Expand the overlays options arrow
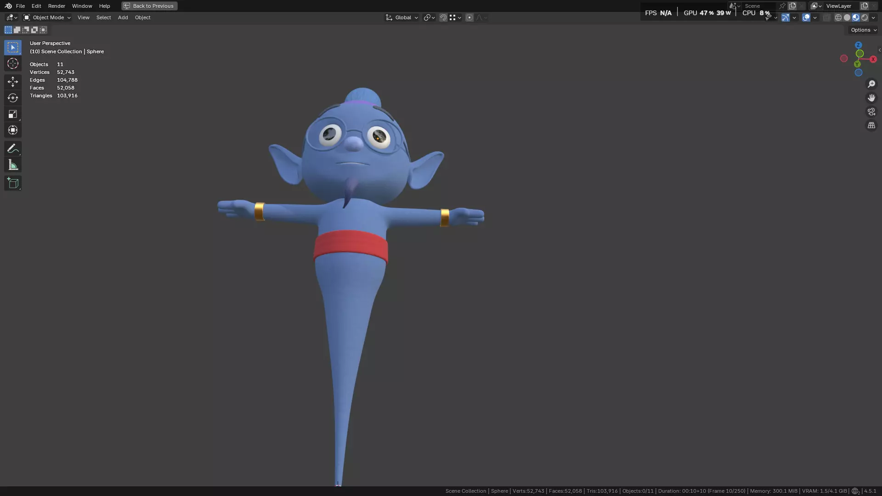The image size is (882, 496). pyautogui.click(x=815, y=17)
